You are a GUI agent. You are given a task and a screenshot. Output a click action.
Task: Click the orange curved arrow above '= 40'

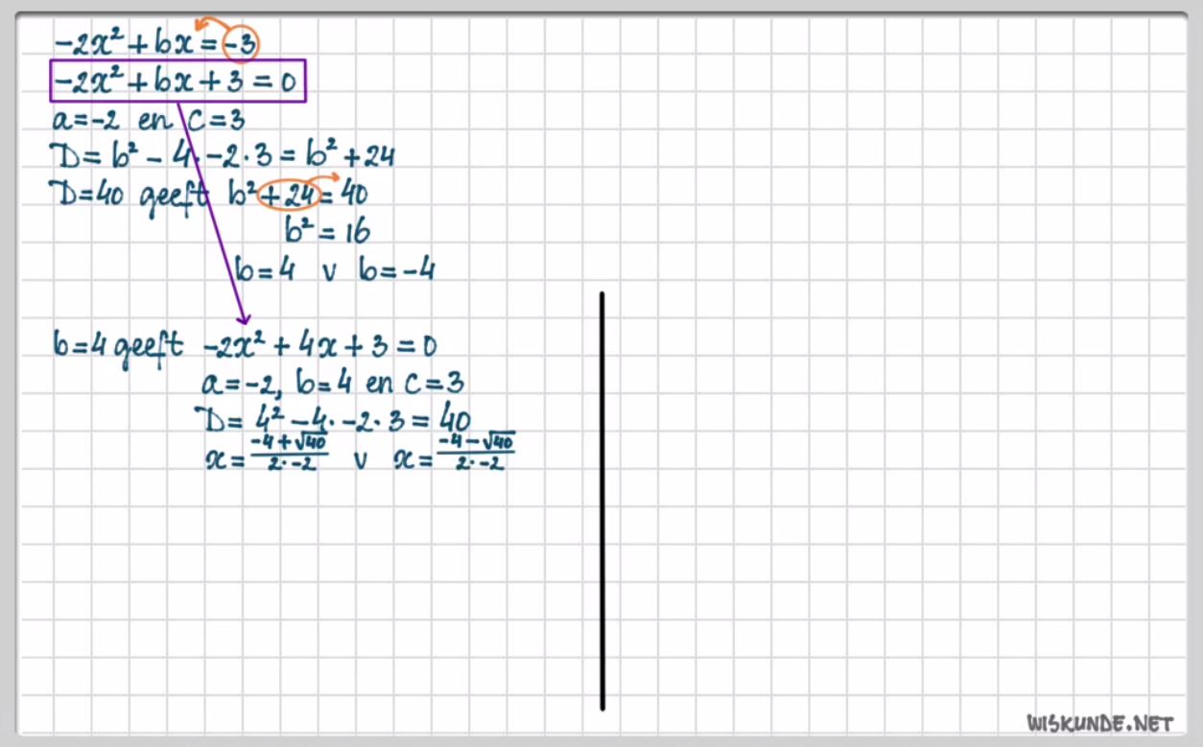coord(329,179)
